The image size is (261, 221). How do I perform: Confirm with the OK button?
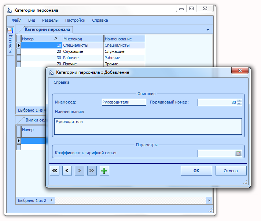pyautogui.click(x=196, y=171)
